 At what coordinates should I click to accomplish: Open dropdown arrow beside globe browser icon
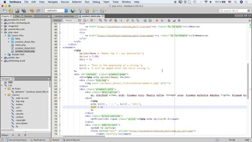click(76, 11)
